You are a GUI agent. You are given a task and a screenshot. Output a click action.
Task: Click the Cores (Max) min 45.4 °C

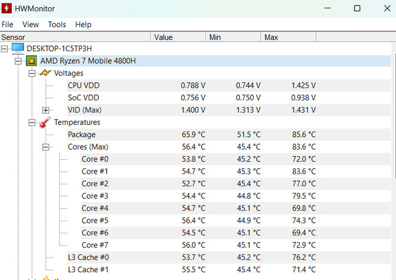(x=248, y=147)
